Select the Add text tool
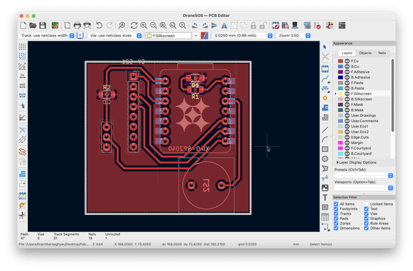Image resolution: width=413 pixels, height=271 pixels. tap(325, 198)
